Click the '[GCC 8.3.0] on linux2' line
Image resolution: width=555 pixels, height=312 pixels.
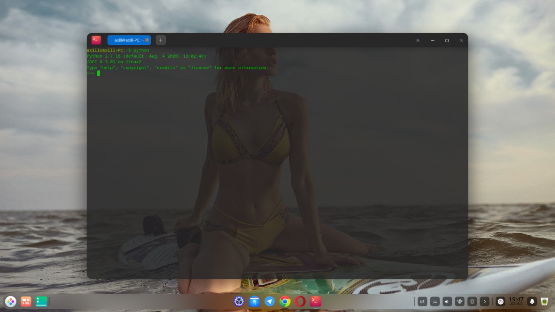pyautogui.click(x=114, y=62)
